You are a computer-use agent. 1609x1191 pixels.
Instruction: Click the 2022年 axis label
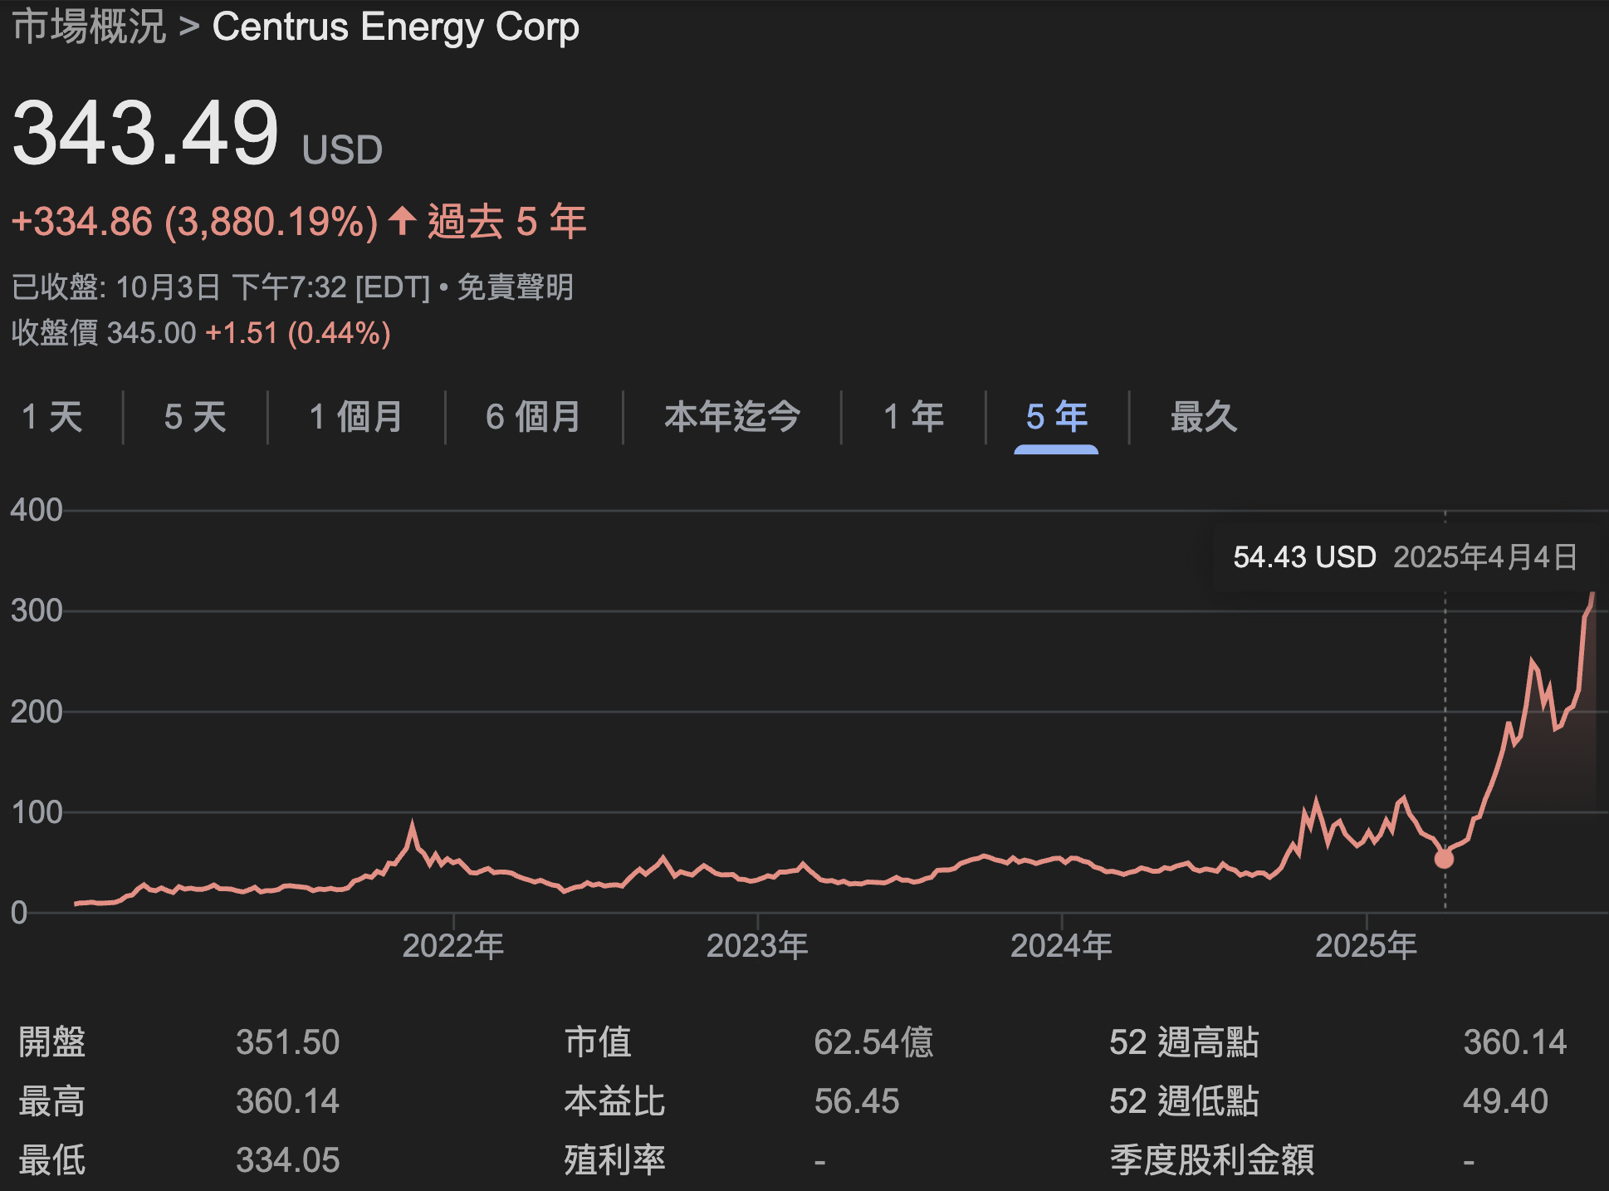[x=452, y=945]
